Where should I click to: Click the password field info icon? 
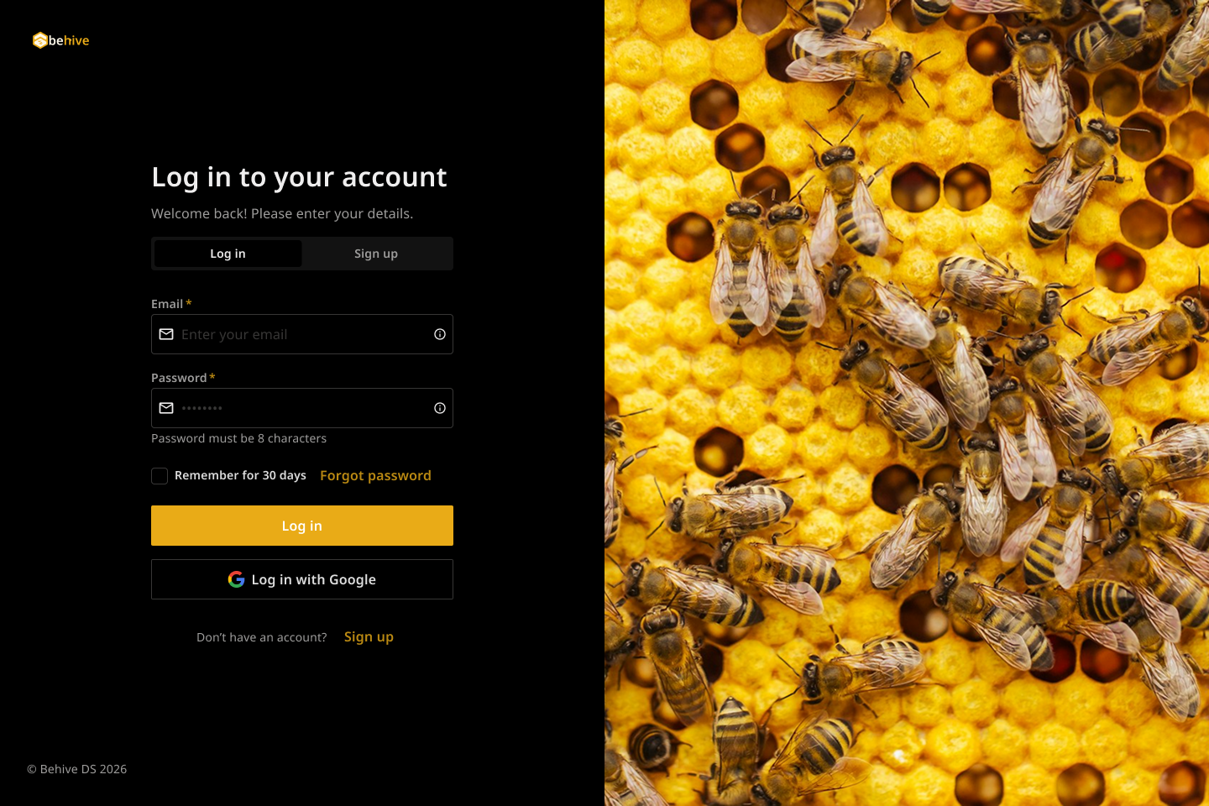click(x=439, y=408)
